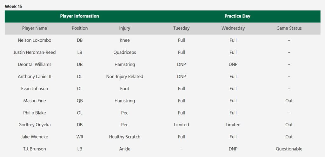This screenshot has height=157, width=325.
Task: Select the Injury column header
Action: tap(125, 28)
